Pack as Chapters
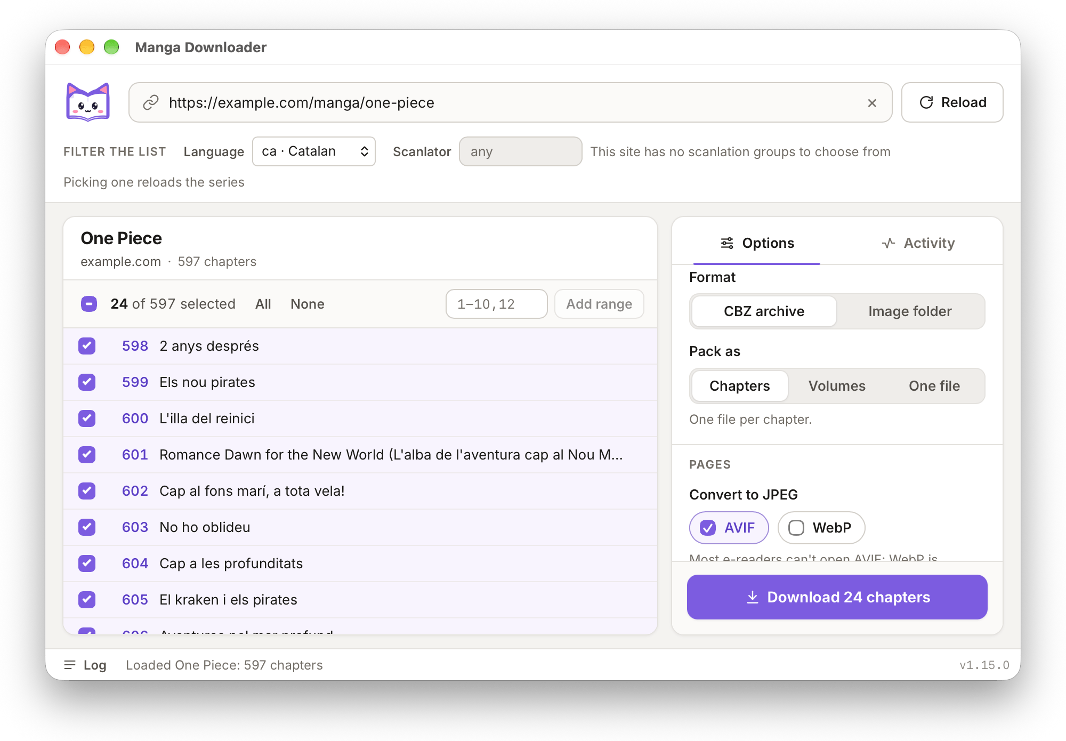The width and height of the screenshot is (1066, 741). (x=739, y=386)
